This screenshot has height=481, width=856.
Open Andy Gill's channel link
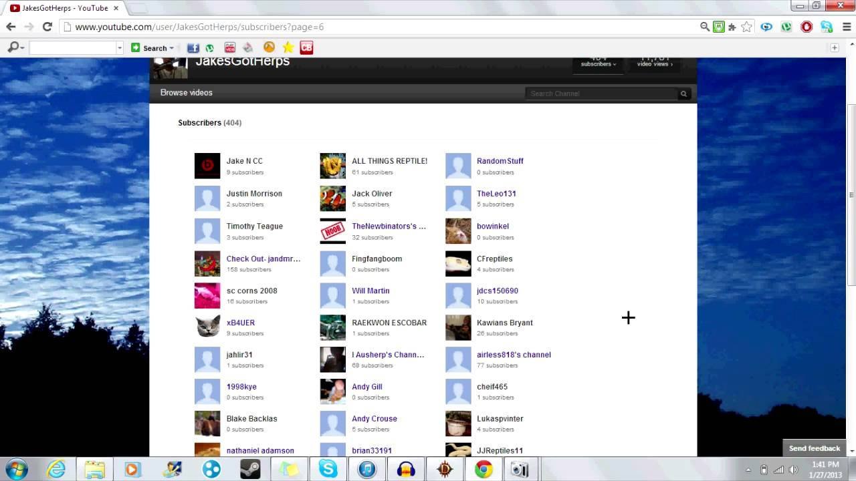point(367,387)
